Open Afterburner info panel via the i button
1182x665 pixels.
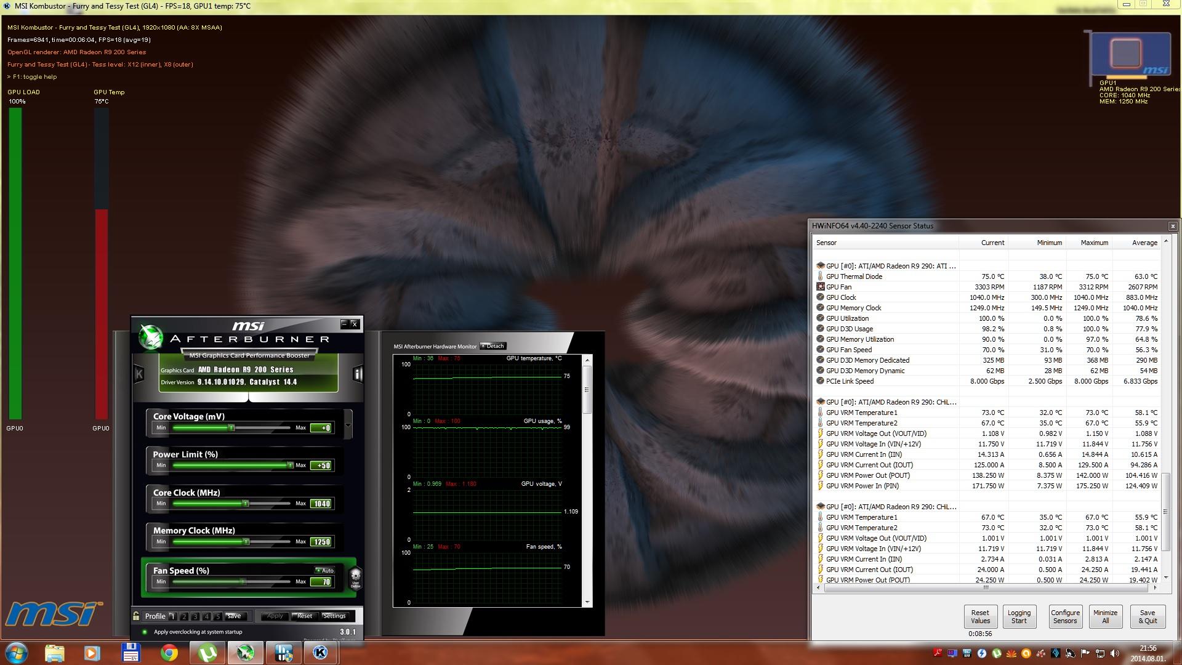(358, 374)
